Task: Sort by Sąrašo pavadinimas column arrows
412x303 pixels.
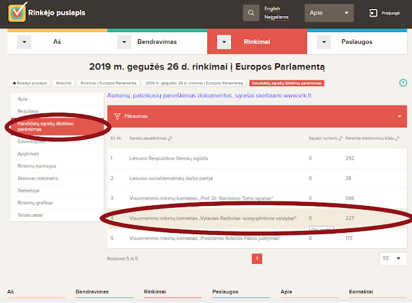Action: [x=170, y=138]
